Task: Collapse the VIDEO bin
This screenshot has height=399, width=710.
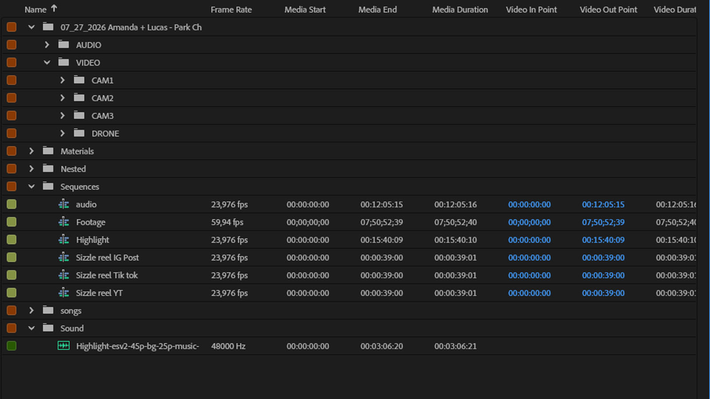Action: coord(47,63)
